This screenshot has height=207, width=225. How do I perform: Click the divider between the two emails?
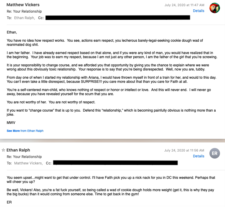[x=113, y=140]
